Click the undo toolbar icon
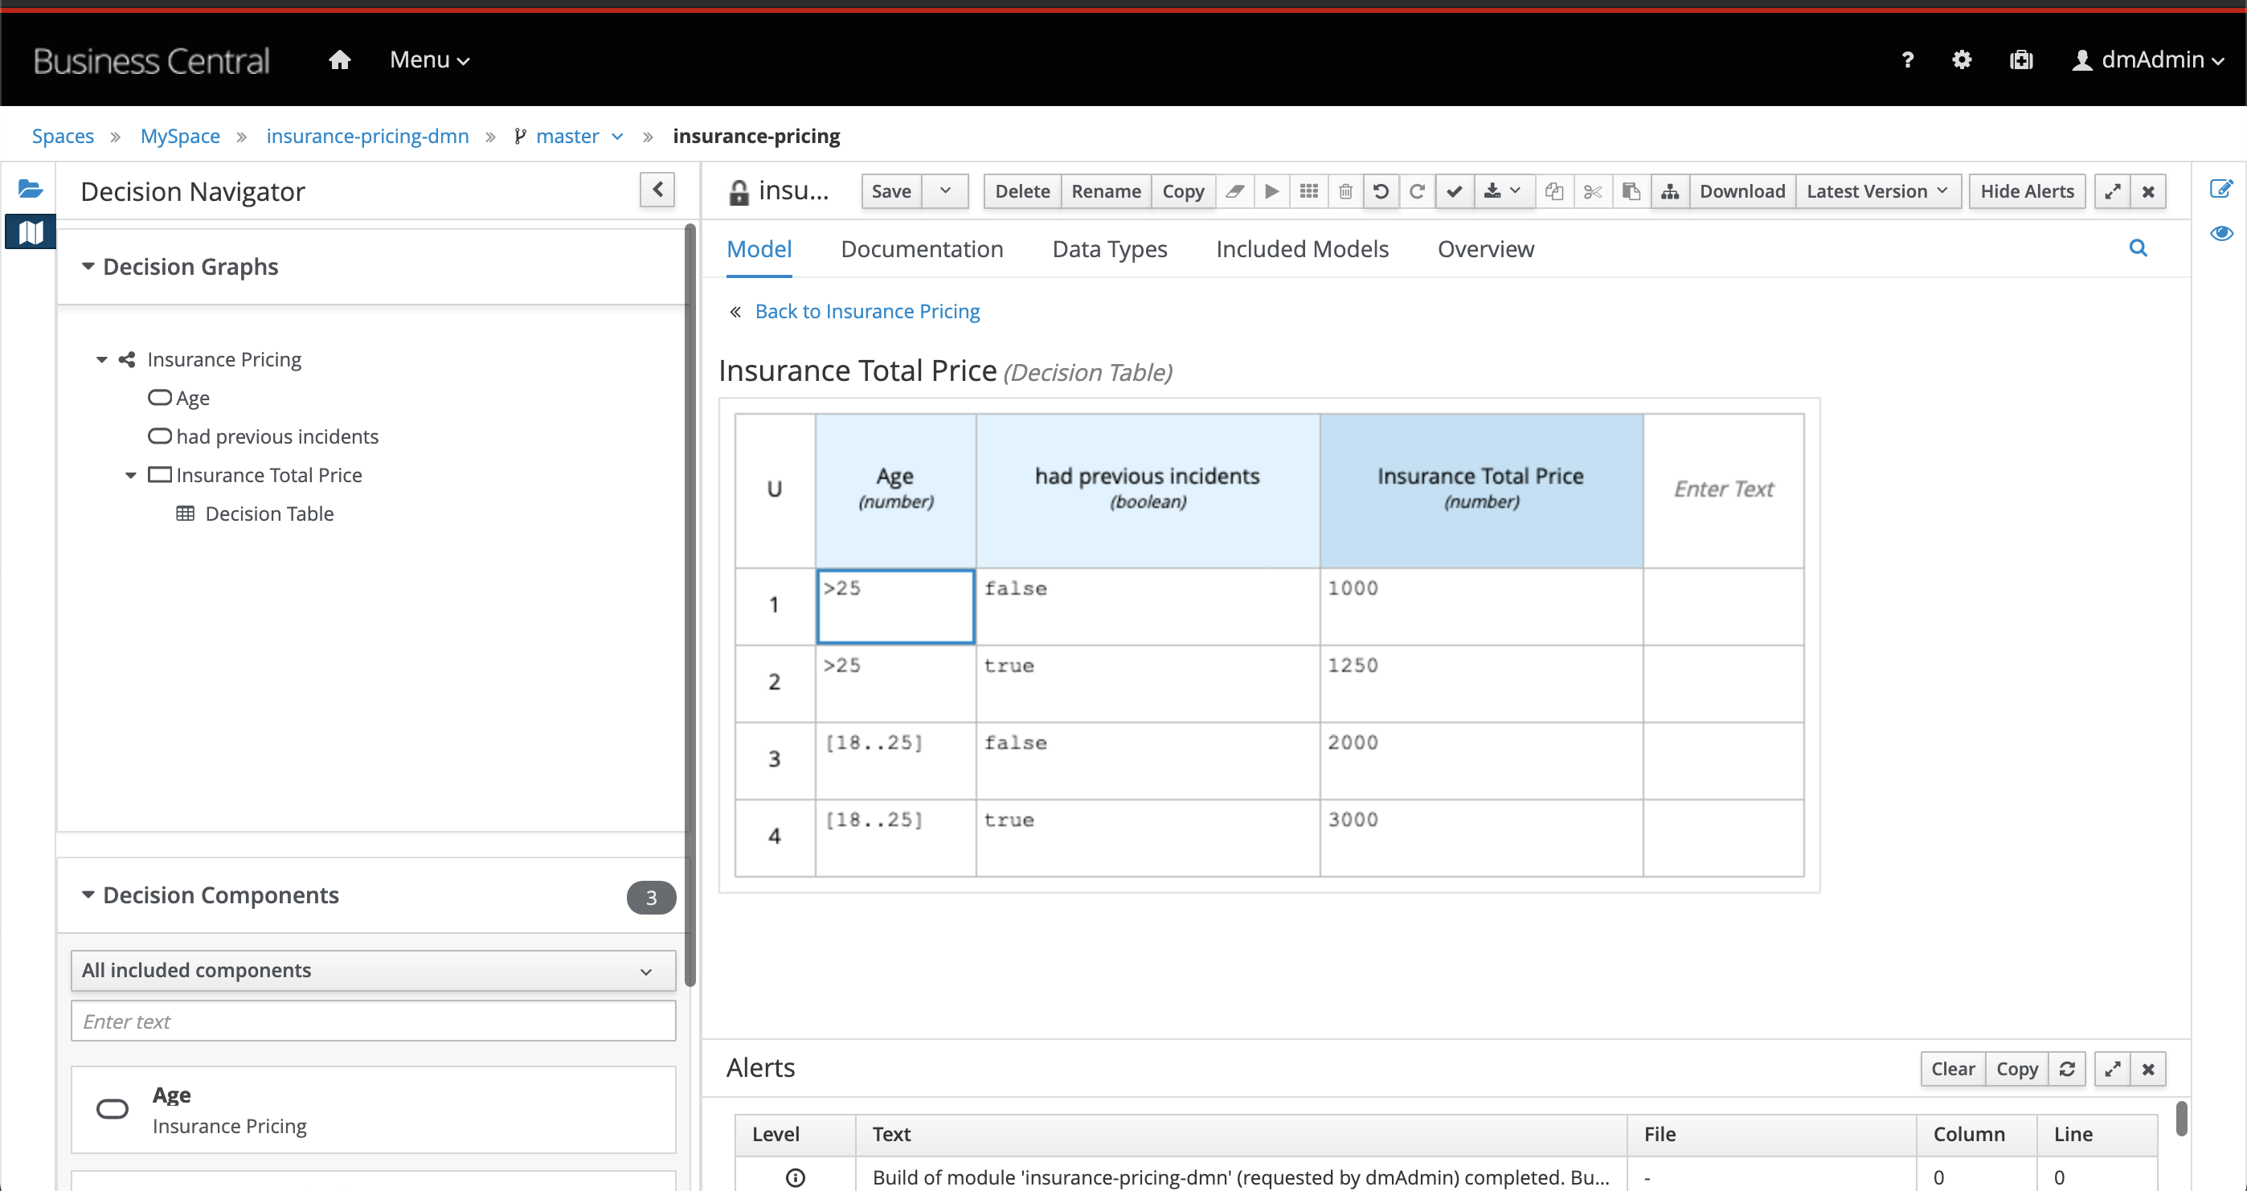This screenshot has height=1191, width=2247. (x=1380, y=191)
